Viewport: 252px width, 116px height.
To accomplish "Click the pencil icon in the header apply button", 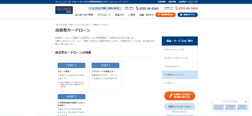I will coord(159,15).
